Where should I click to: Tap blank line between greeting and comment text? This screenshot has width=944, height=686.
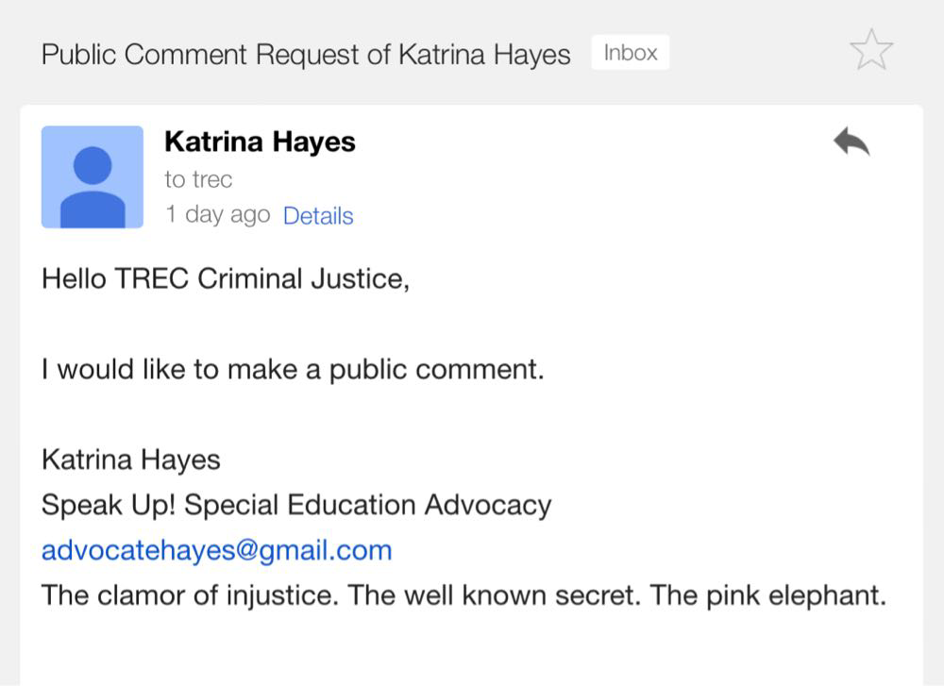pos(471,325)
